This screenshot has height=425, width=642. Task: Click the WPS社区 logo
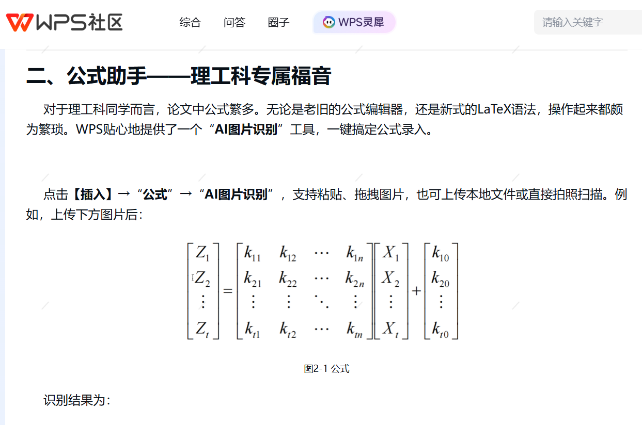(x=64, y=22)
